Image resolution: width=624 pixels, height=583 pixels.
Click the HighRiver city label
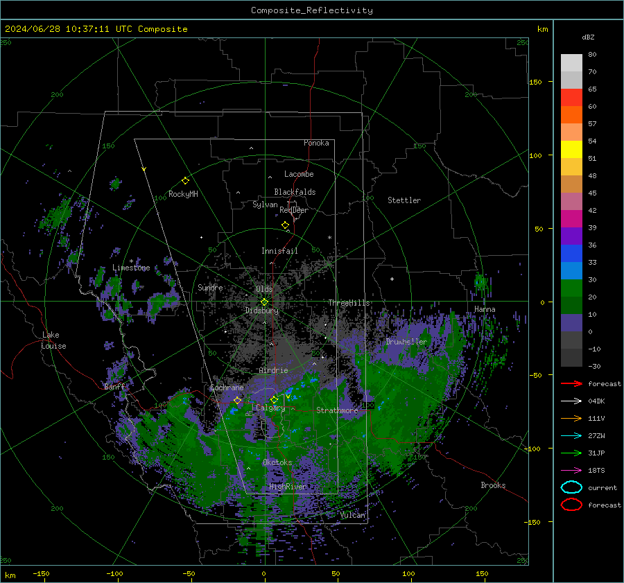coord(288,487)
